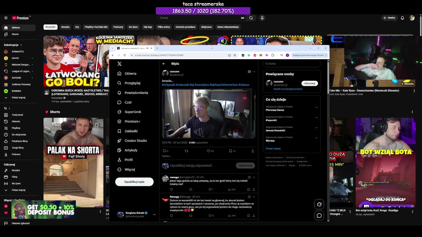Select the Na żywo filter chip
Image resolution: width=422 pixels, height=237 pixels.
pyautogui.click(x=133, y=27)
